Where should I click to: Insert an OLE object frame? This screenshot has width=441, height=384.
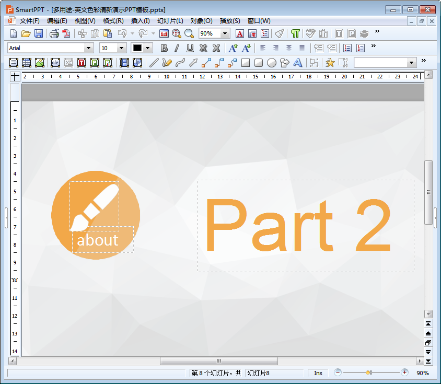click(x=55, y=63)
